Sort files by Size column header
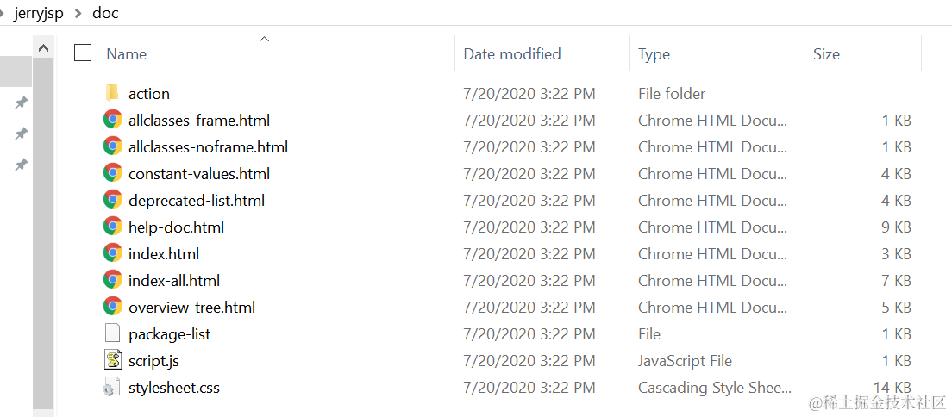The image size is (952, 417). pos(825,53)
